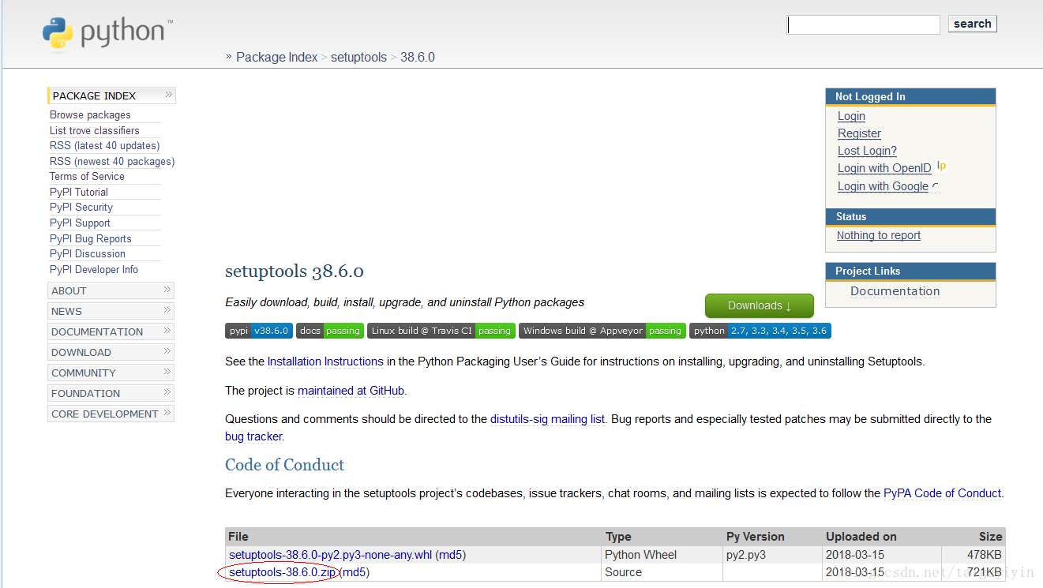Click the setuptools 38.6.0 title heading

pos(295,272)
